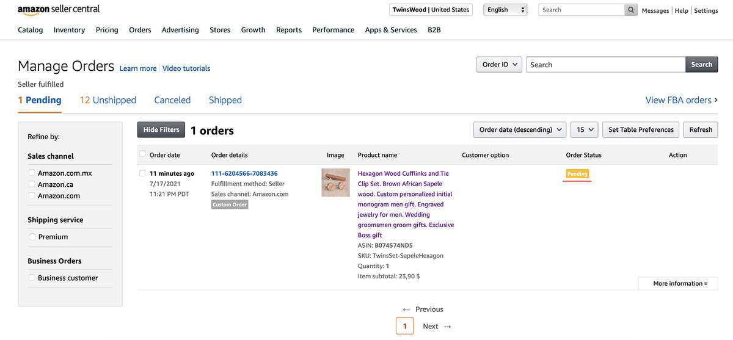Open the Reports menu
This screenshot has height=340, width=733.
point(289,30)
